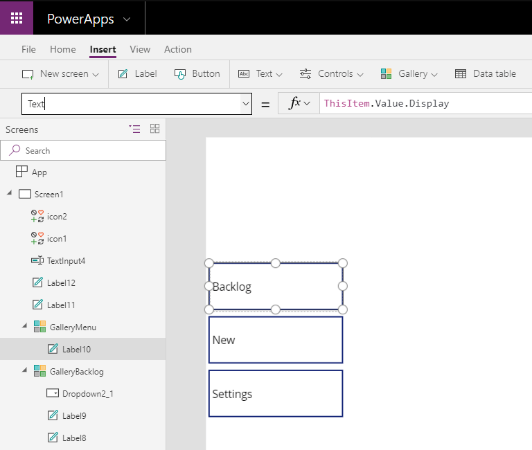Open the property selector dropdown arrow

[x=246, y=104]
